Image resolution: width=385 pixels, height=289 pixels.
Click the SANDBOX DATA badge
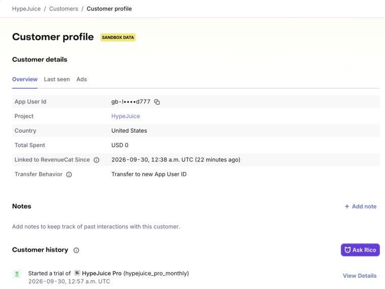click(x=118, y=37)
